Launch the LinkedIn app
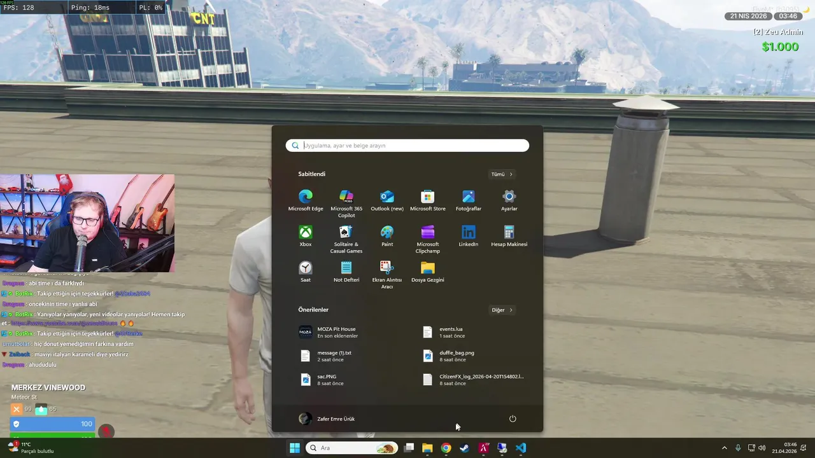The image size is (815, 458). [469, 236]
